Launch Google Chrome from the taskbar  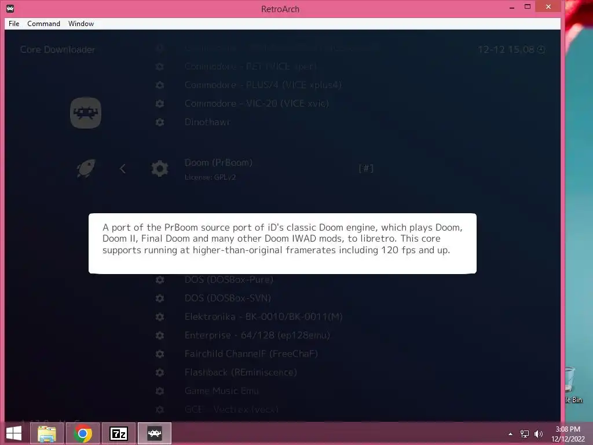[83, 433]
